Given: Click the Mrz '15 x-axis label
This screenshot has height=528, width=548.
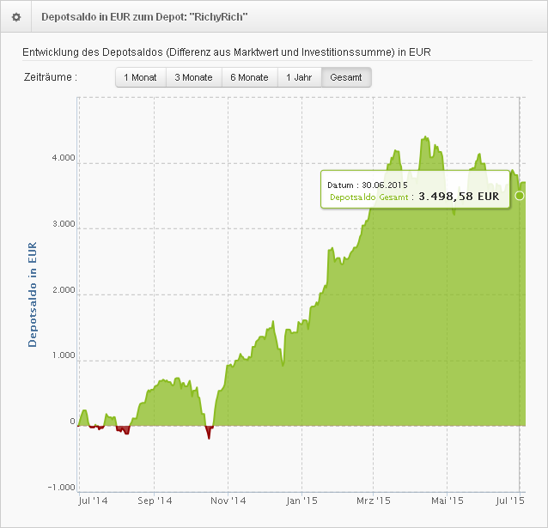Looking at the screenshot, I should pyautogui.click(x=373, y=500).
